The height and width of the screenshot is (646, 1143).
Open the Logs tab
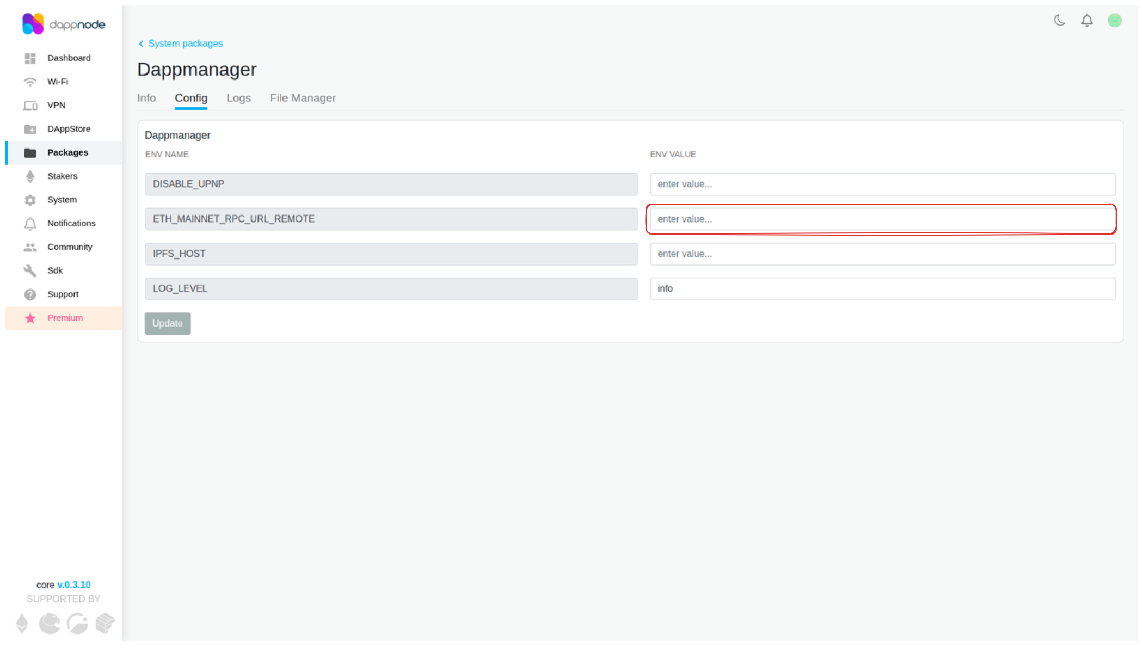tap(238, 98)
